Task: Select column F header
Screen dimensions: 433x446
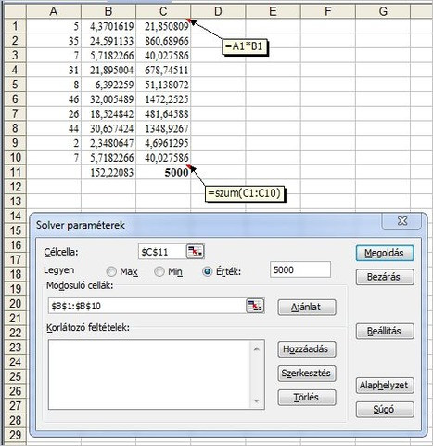Action: pyautogui.click(x=328, y=11)
